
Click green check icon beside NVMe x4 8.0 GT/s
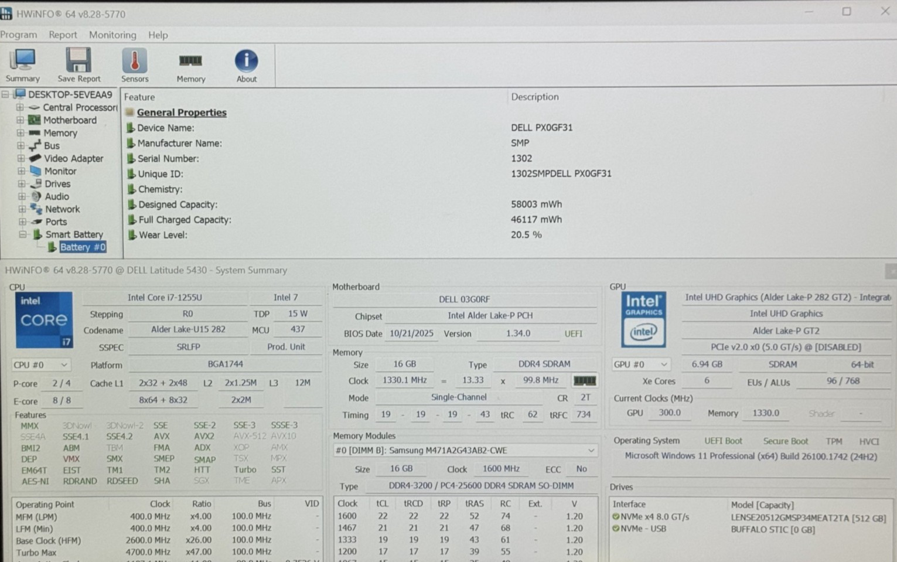point(616,517)
